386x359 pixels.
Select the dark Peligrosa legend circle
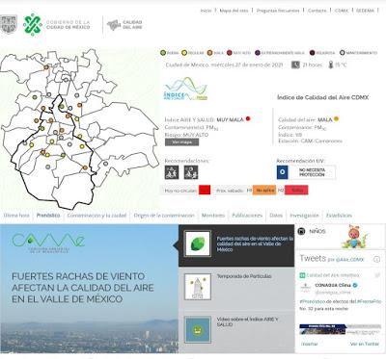coord(312,53)
